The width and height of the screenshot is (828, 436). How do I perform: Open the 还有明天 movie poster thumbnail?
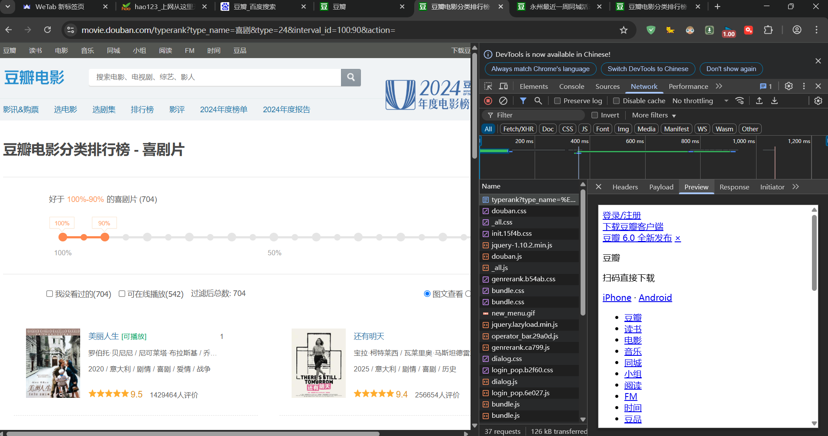click(x=318, y=363)
